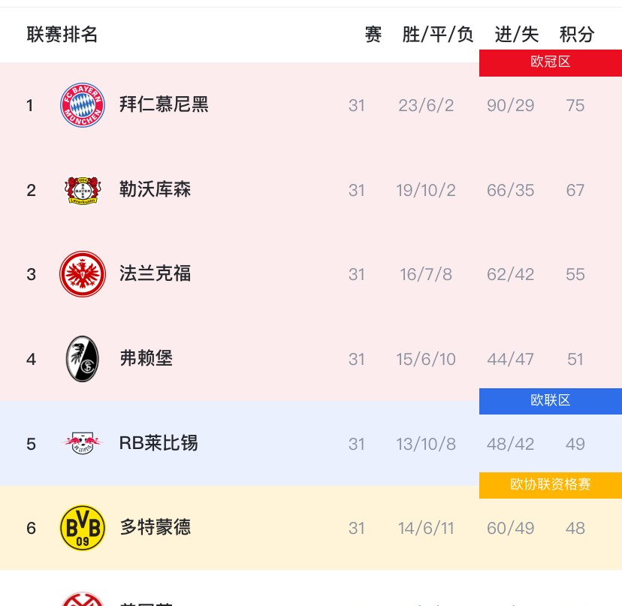Screen dimensions: 622x606
Task: Open the 联赛排名 column header
Action: tap(62, 35)
